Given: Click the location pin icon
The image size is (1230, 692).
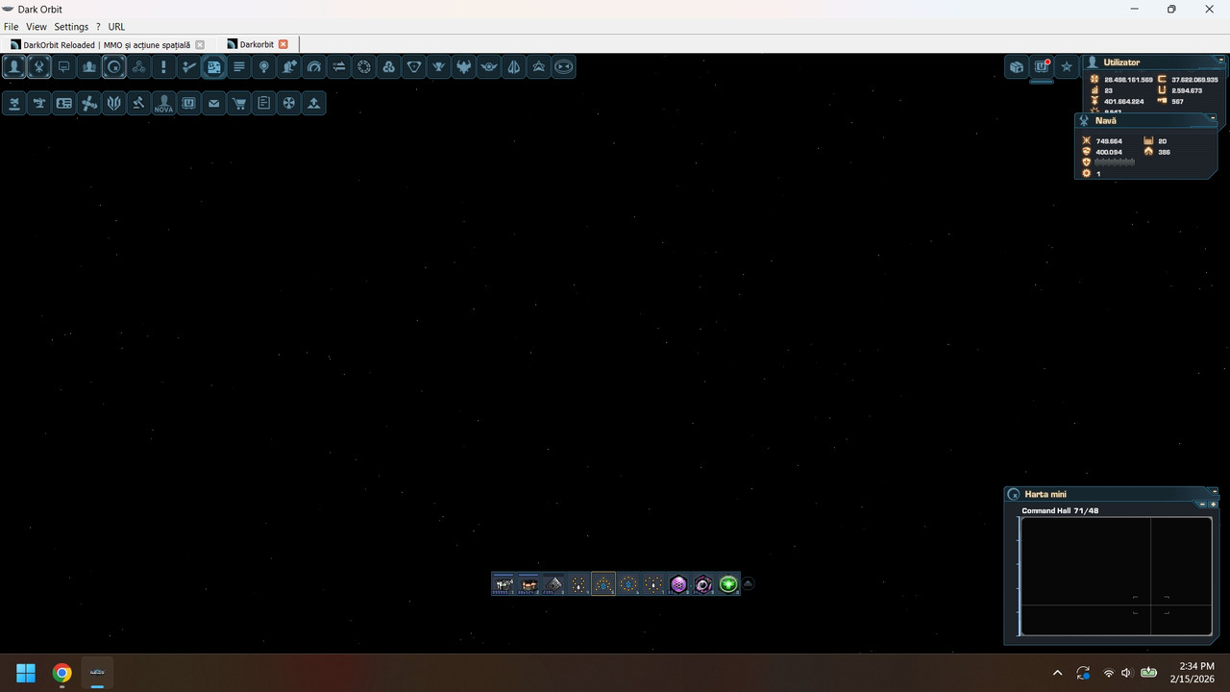Looking at the screenshot, I should (264, 66).
